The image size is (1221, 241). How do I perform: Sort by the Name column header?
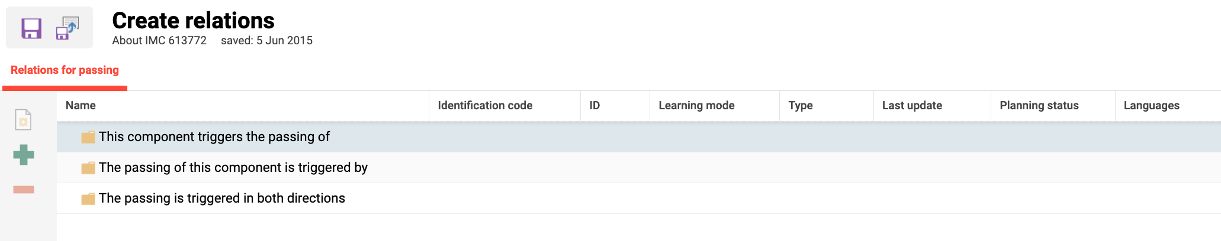[x=81, y=106]
